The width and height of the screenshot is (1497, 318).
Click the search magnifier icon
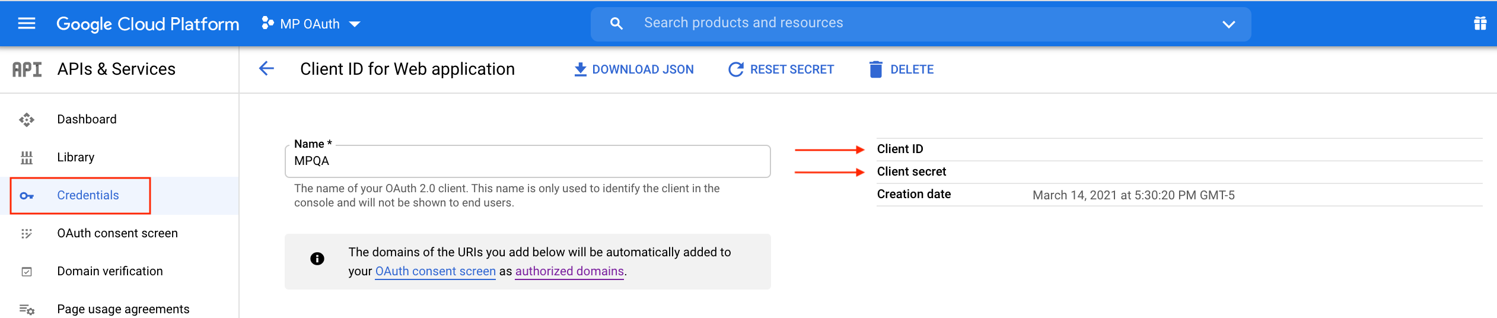pos(616,24)
